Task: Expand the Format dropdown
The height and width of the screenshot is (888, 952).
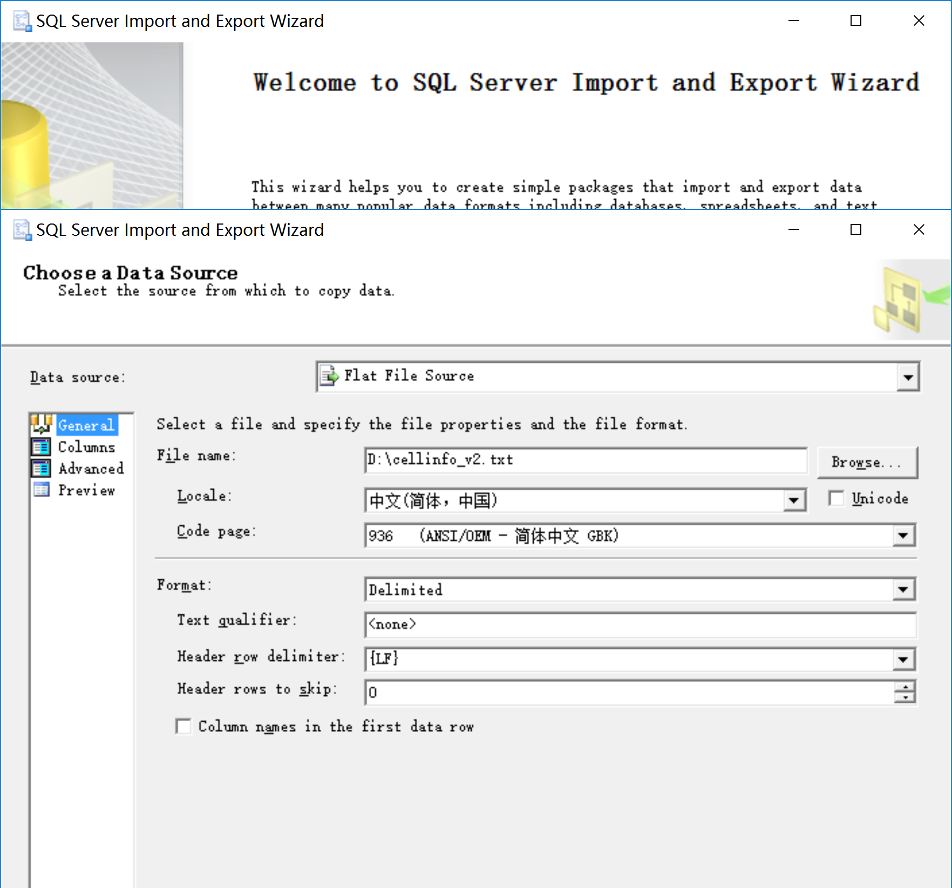Action: point(904,589)
